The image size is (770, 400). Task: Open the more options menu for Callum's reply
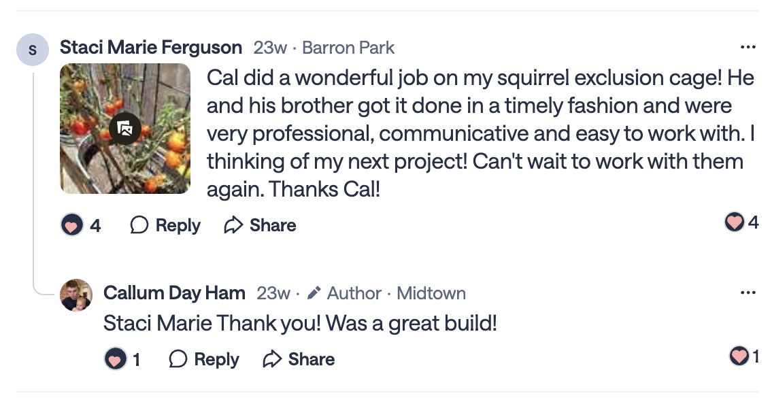point(748,293)
